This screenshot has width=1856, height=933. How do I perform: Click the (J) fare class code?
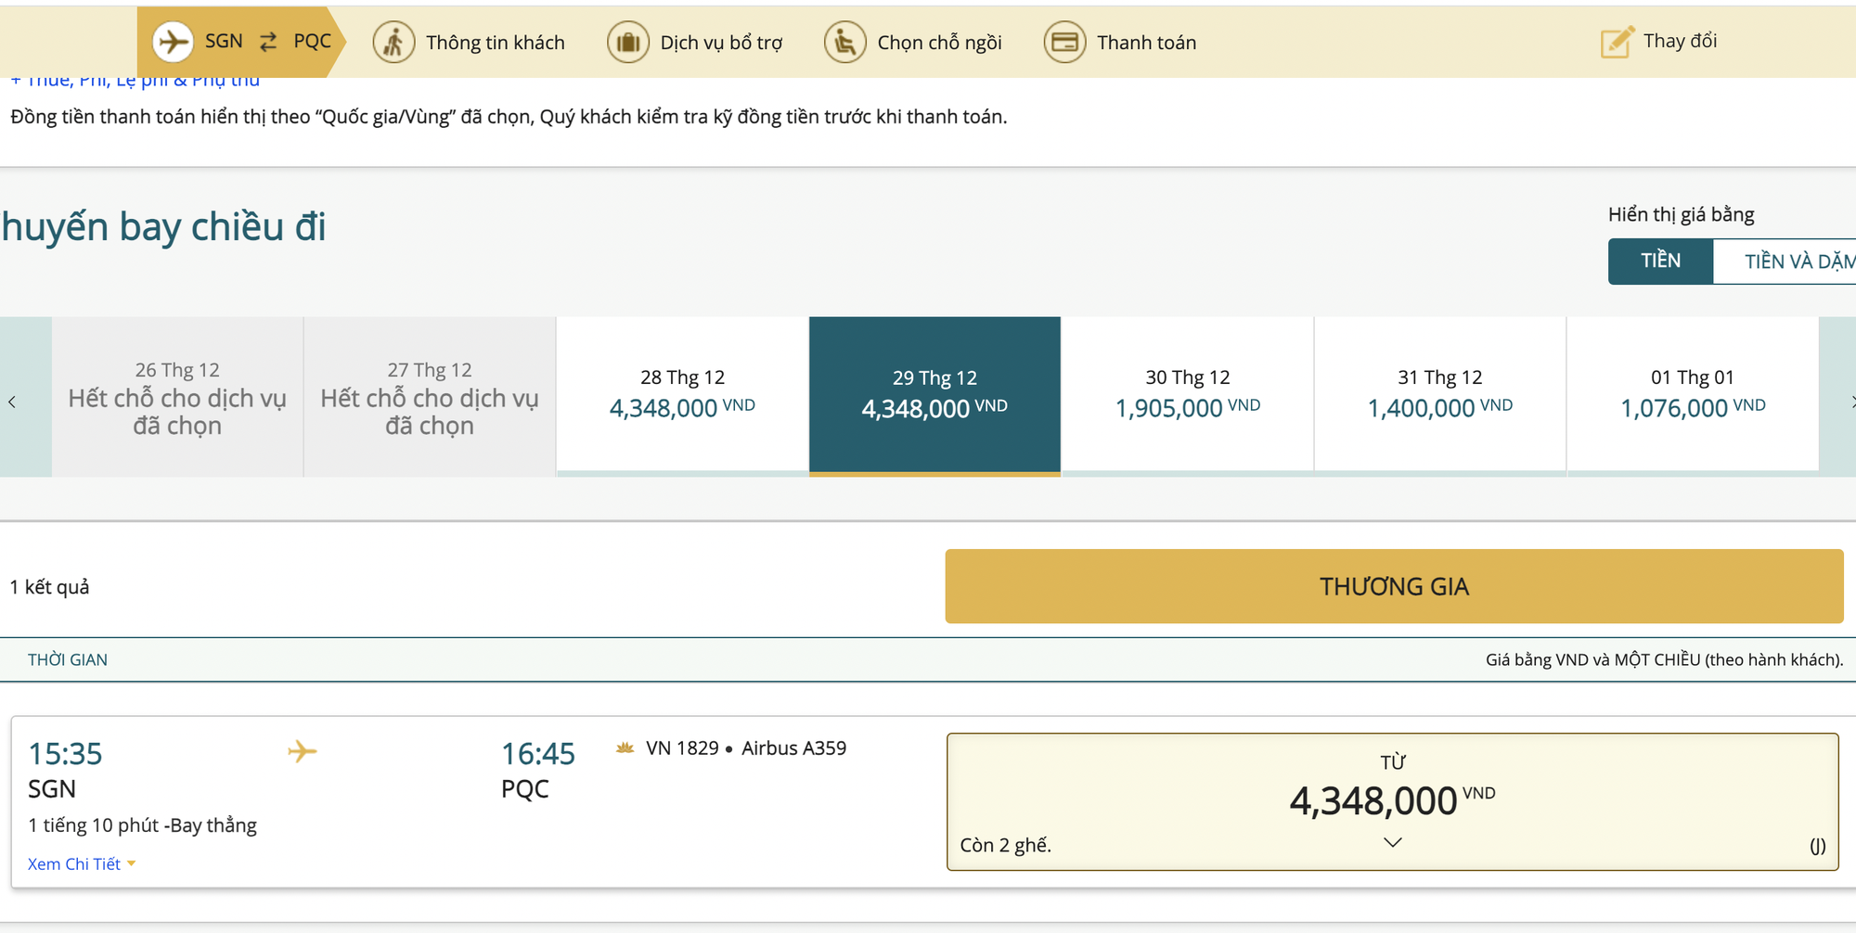pyautogui.click(x=1817, y=845)
